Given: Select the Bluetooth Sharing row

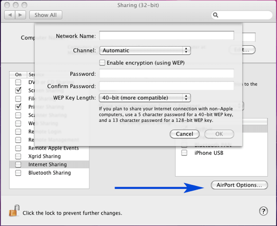Looking at the screenshot, I should [49, 173].
